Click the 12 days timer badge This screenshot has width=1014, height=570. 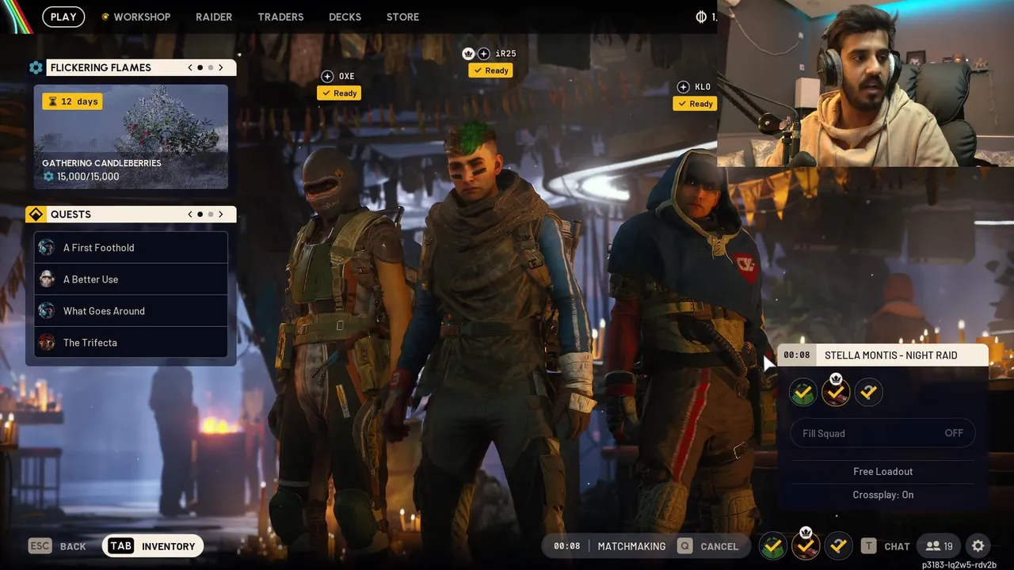(x=72, y=101)
